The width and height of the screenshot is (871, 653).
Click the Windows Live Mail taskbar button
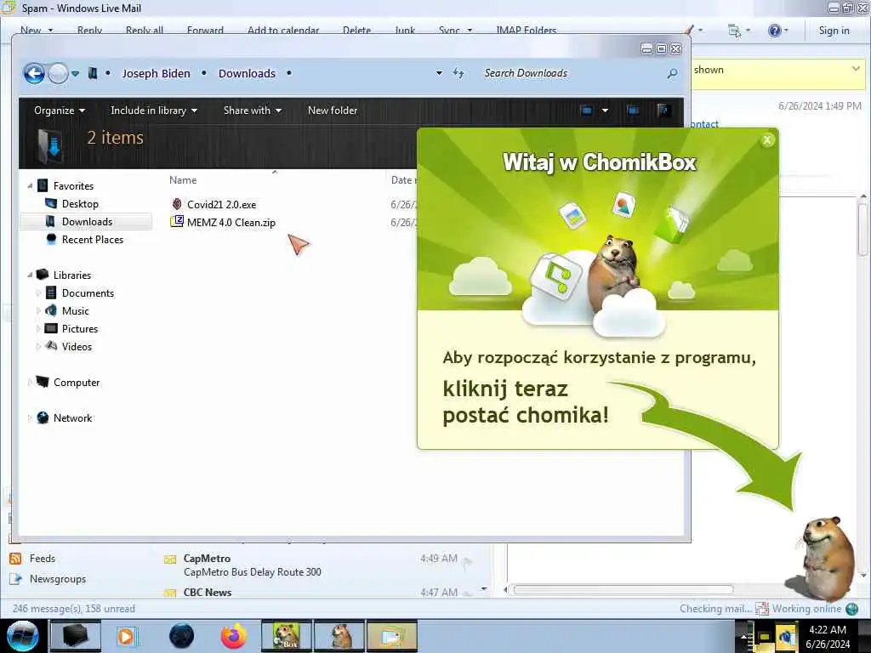(391, 636)
